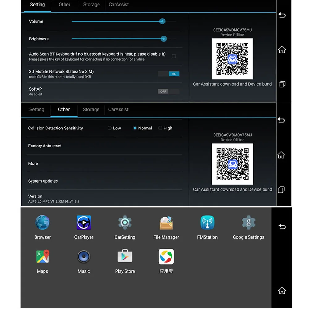Tap QR code in Other tab screen
Viewport: 309px width, 309px height.
pos(232,164)
